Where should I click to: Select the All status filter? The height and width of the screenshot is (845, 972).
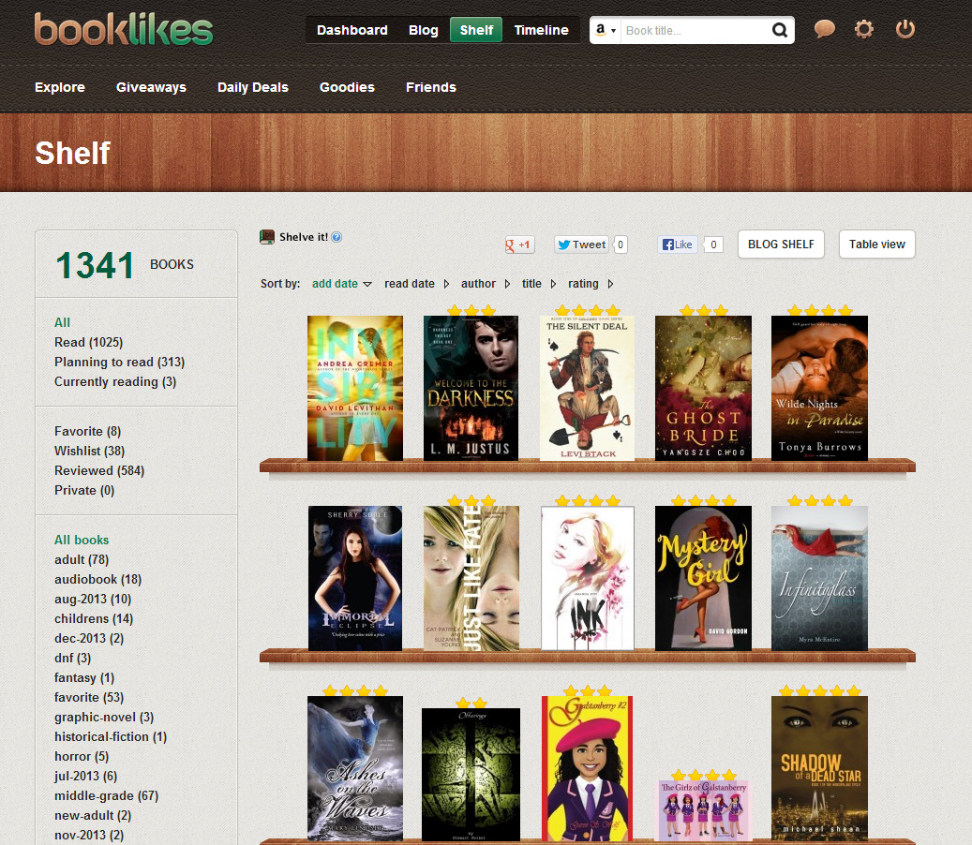(62, 322)
